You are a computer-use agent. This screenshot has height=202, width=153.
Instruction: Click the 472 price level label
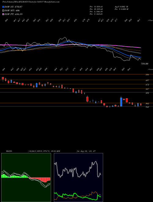(x=147, y=85)
